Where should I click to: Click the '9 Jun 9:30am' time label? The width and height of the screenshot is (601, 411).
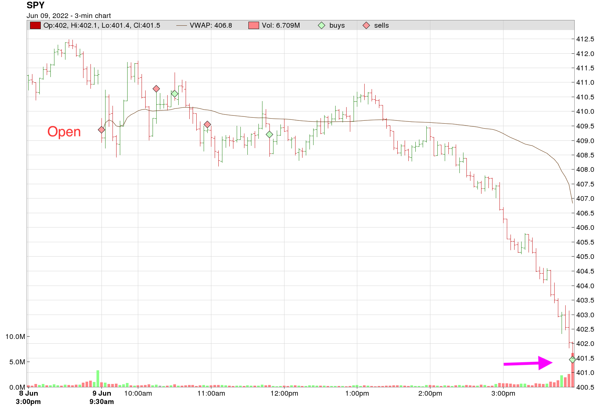point(102,398)
